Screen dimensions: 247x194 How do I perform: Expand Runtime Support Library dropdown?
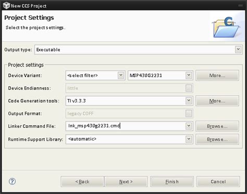(189, 139)
